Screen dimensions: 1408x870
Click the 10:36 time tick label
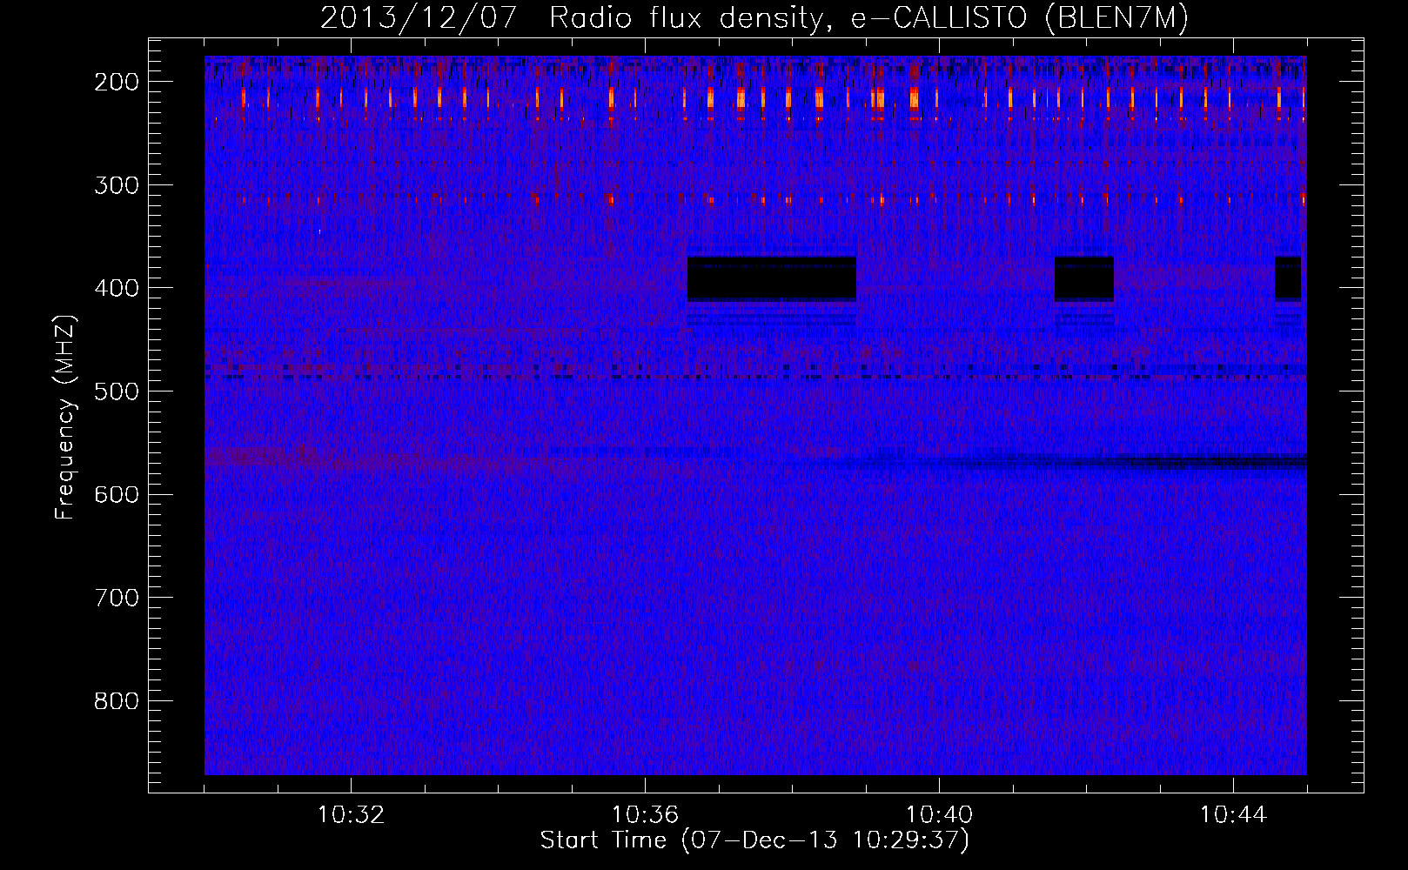pyautogui.click(x=645, y=815)
